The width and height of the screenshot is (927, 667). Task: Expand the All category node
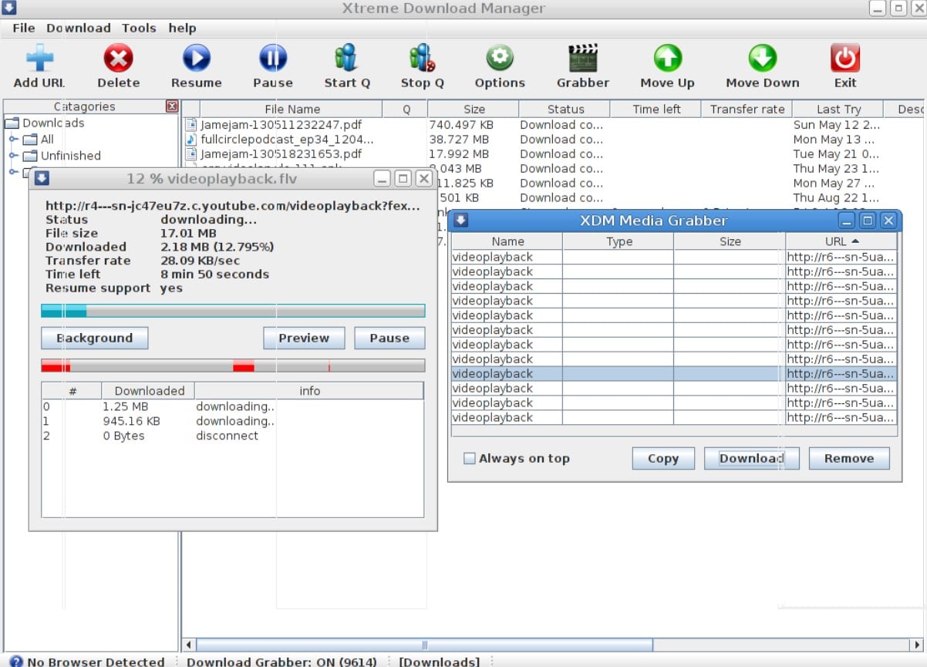[x=13, y=139]
